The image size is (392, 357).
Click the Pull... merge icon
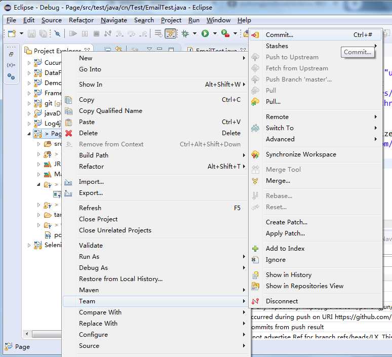pyautogui.click(x=255, y=102)
